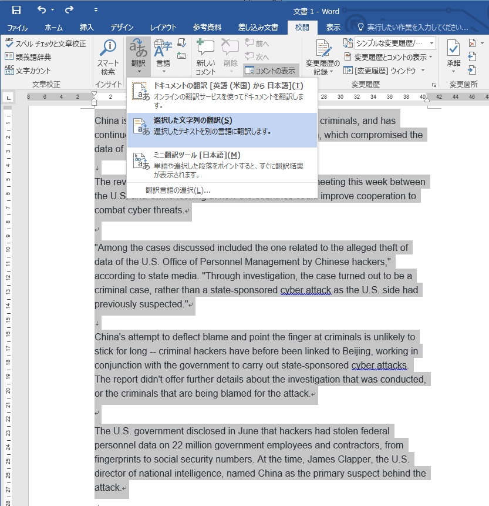
Task: Click text "combat cyber threats."
Action: pos(139,210)
